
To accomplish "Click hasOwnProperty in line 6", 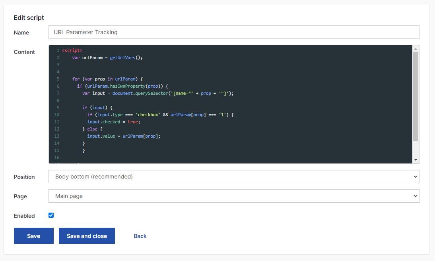I will click(128, 86).
